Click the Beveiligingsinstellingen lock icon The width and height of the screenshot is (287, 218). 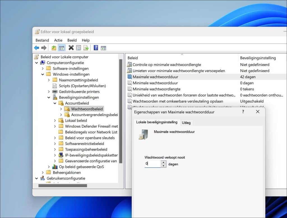pos(55,97)
